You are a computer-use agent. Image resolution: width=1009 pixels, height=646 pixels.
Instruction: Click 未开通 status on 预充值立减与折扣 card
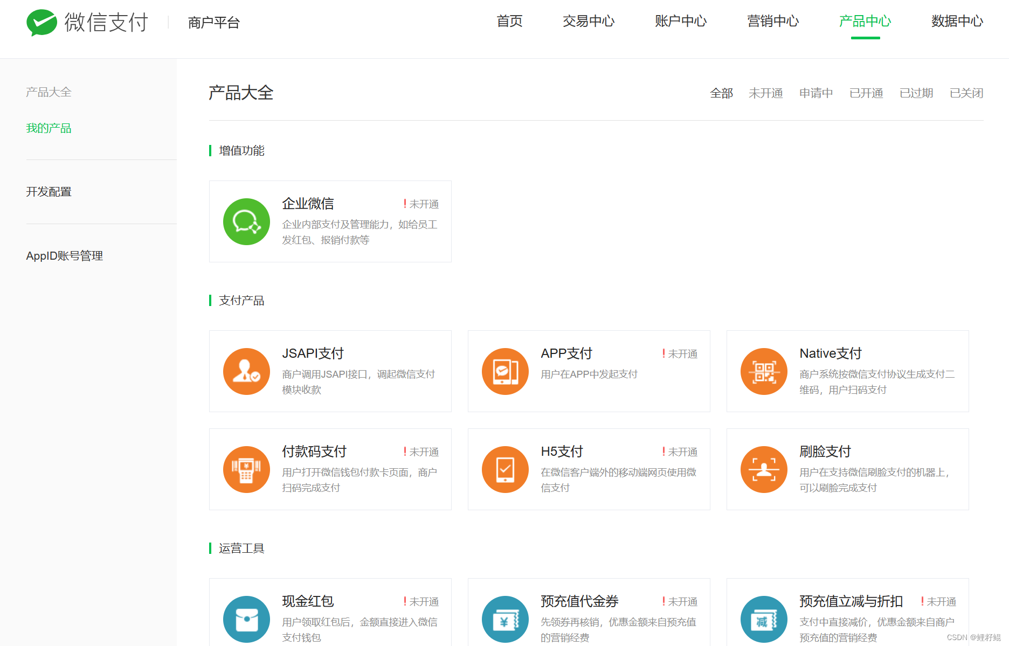click(939, 602)
